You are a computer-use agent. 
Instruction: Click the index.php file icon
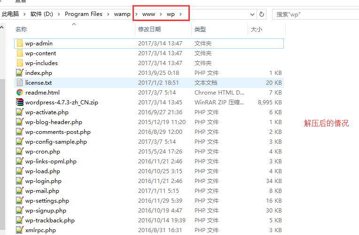click(20, 73)
